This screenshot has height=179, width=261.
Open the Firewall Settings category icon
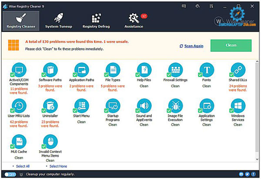pos(176,70)
